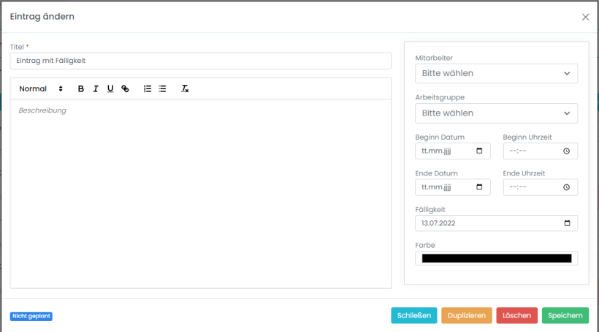This screenshot has width=599, height=332.
Task: Clear text formatting with Tx icon
Action: click(185, 88)
